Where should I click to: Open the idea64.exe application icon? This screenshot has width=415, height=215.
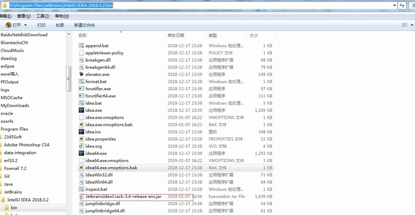81,153
